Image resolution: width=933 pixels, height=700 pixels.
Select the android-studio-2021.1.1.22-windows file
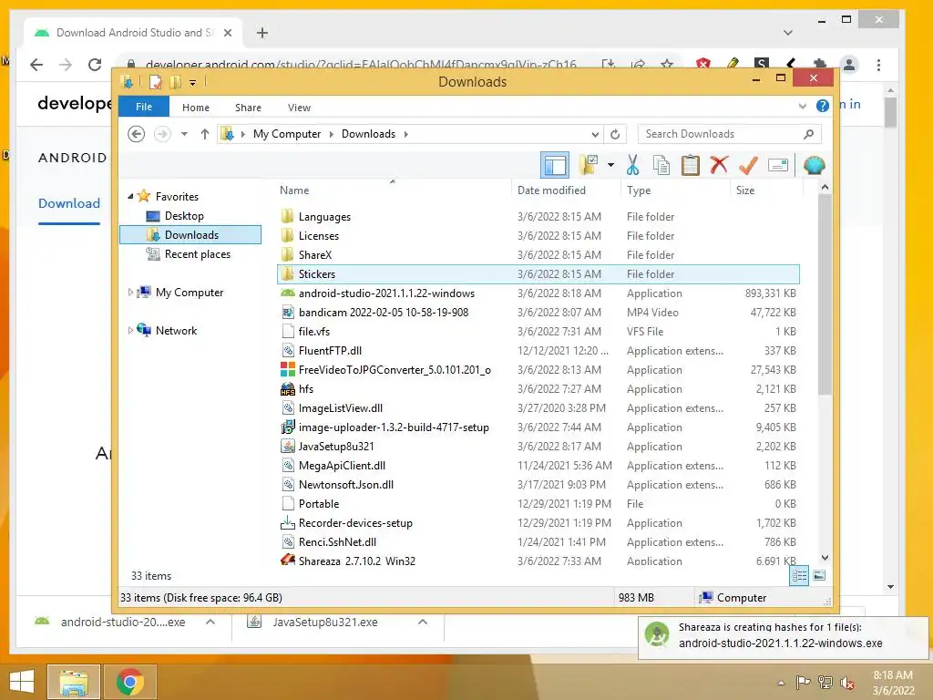386,293
